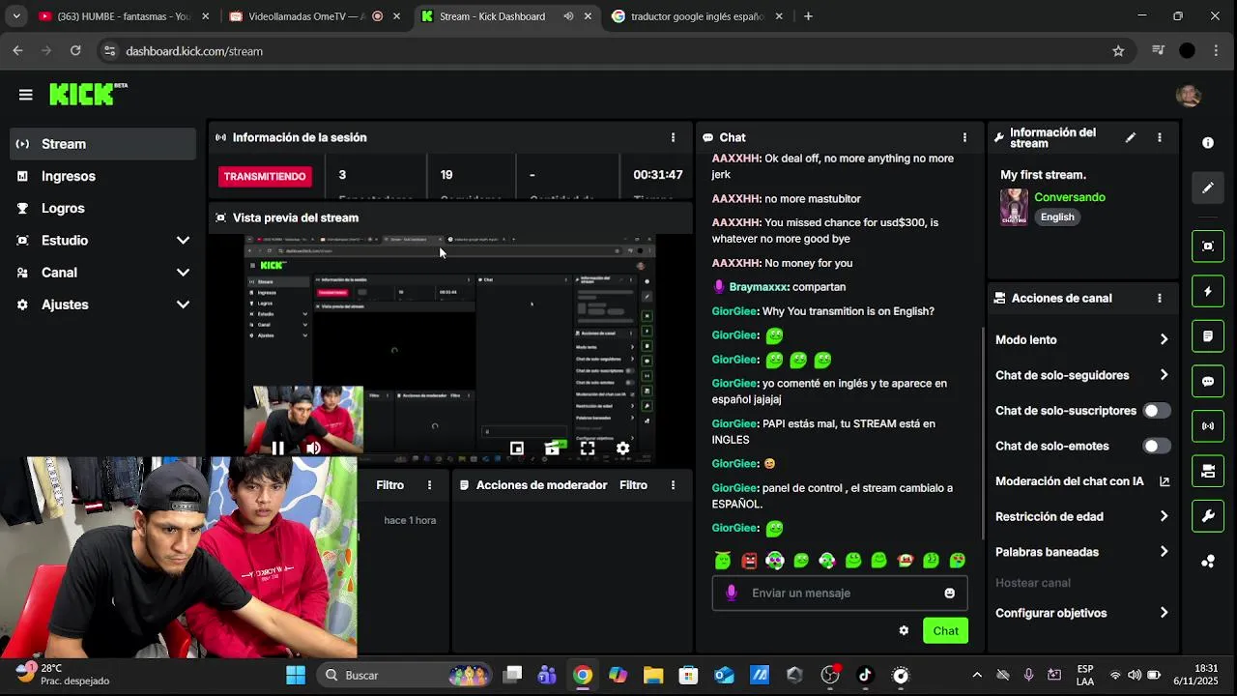Open emoji picker in message box
This screenshot has height=696, width=1237.
coord(949,594)
